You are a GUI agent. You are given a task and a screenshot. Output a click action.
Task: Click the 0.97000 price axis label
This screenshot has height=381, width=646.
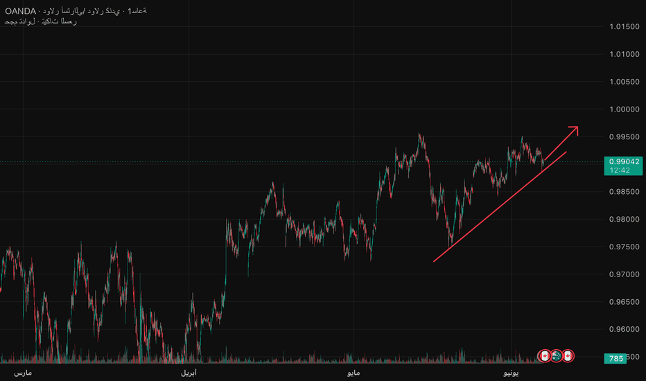pyautogui.click(x=624, y=274)
